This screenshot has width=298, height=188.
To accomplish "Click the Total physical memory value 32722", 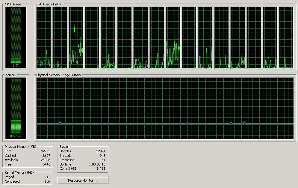I will tap(46, 151).
